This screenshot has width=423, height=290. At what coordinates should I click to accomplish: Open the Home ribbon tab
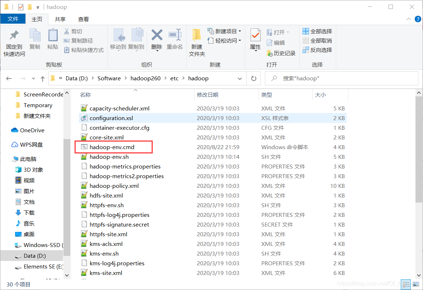[37, 19]
